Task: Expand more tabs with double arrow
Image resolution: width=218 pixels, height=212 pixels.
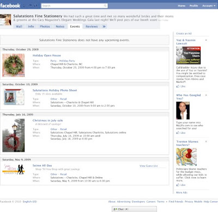Action: pos(104,27)
